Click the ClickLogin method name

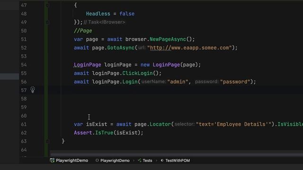(x=137, y=73)
